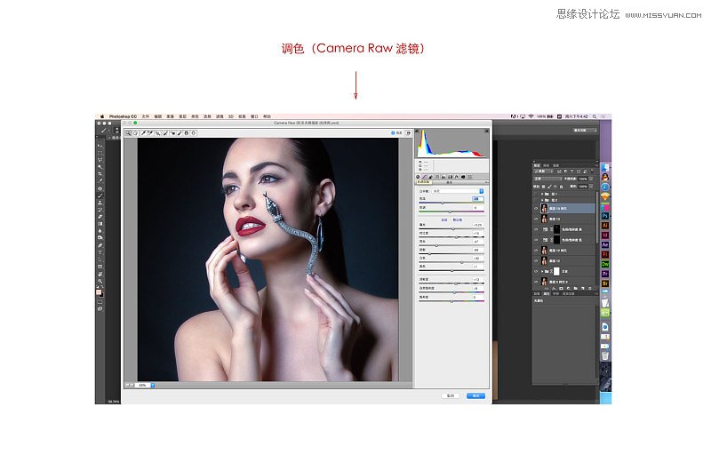The height and width of the screenshot is (455, 711).
Task: Click the 取消 cancel button
Action: [x=451, y=395]
